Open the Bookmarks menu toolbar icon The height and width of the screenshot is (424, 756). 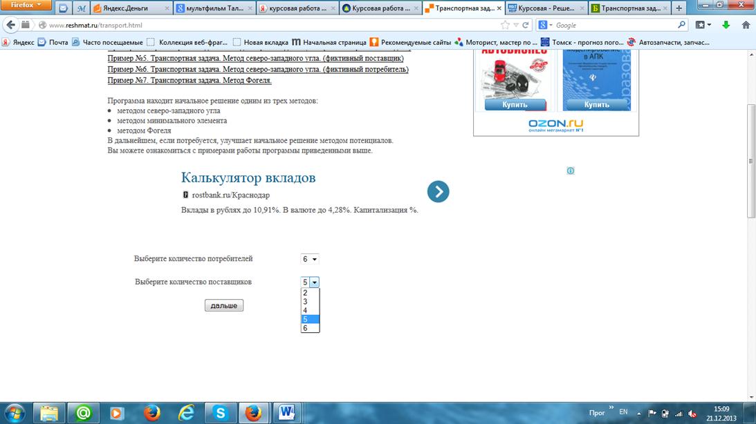pos(703,25)
